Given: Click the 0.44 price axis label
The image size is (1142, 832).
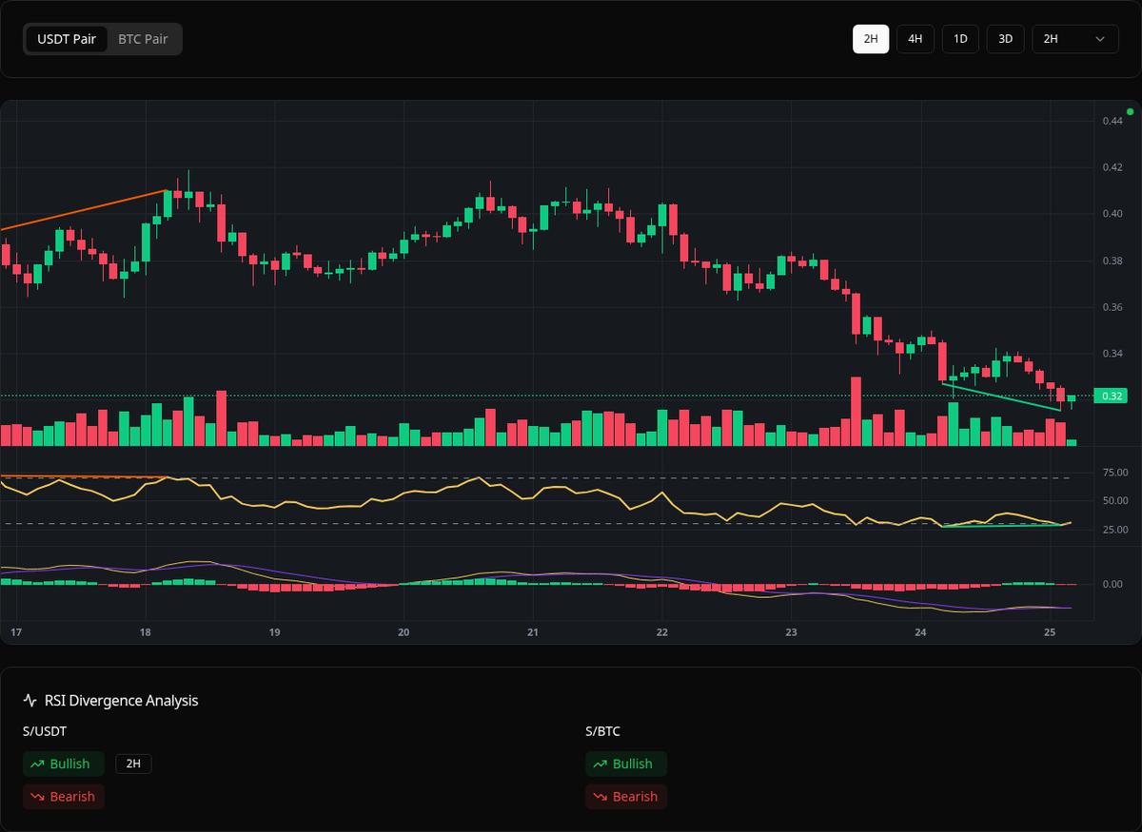Looking at the screenshot, I should tap(1112, 121).
